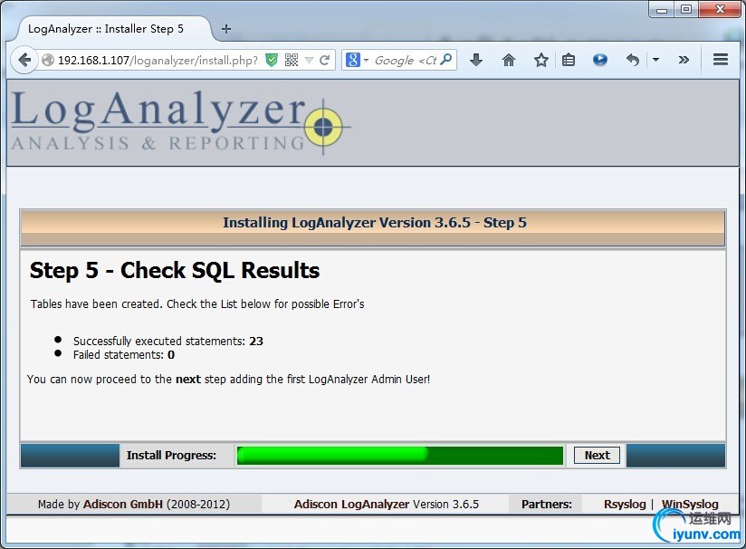Open the Google search engine selector
The image size is (746, 549).
pos(357,60)
